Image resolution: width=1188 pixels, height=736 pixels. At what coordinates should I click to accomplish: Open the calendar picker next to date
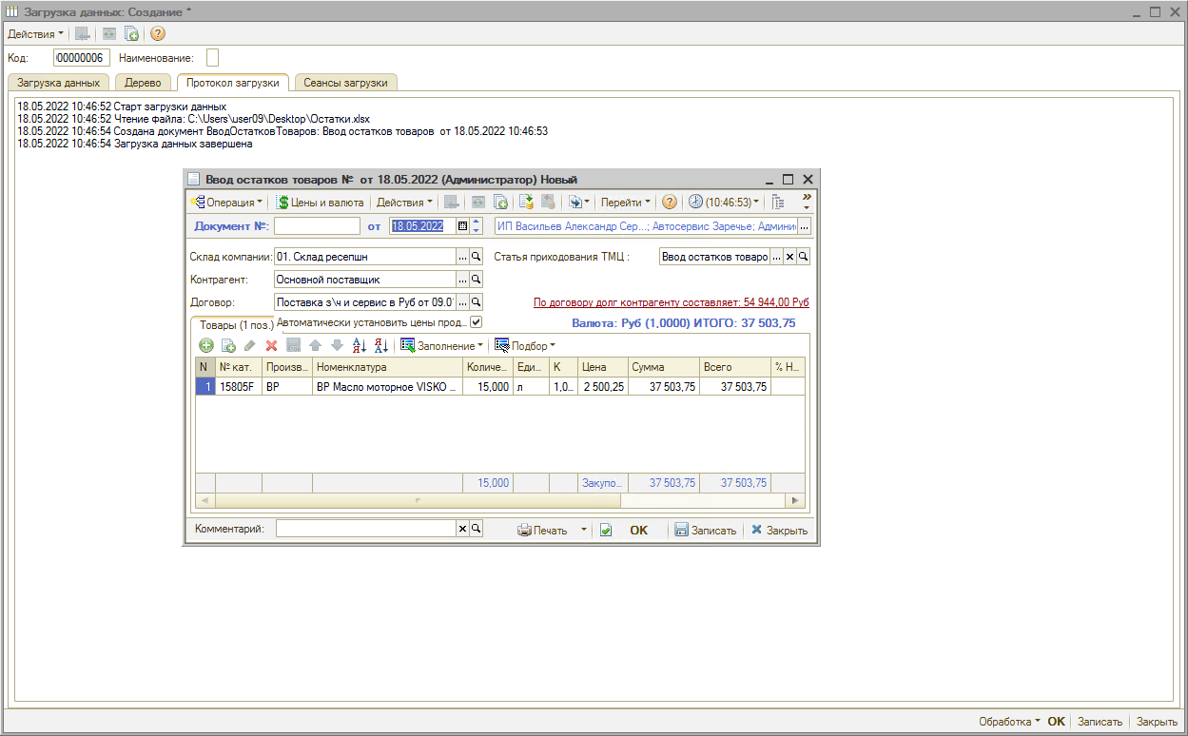tap(463, 226)
